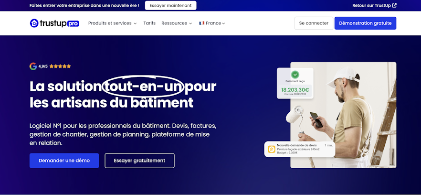Image resolution: width=421 pixels, height=195 pixels.
Task: Expand the Ressources dropdown
Action: (177, 23)
